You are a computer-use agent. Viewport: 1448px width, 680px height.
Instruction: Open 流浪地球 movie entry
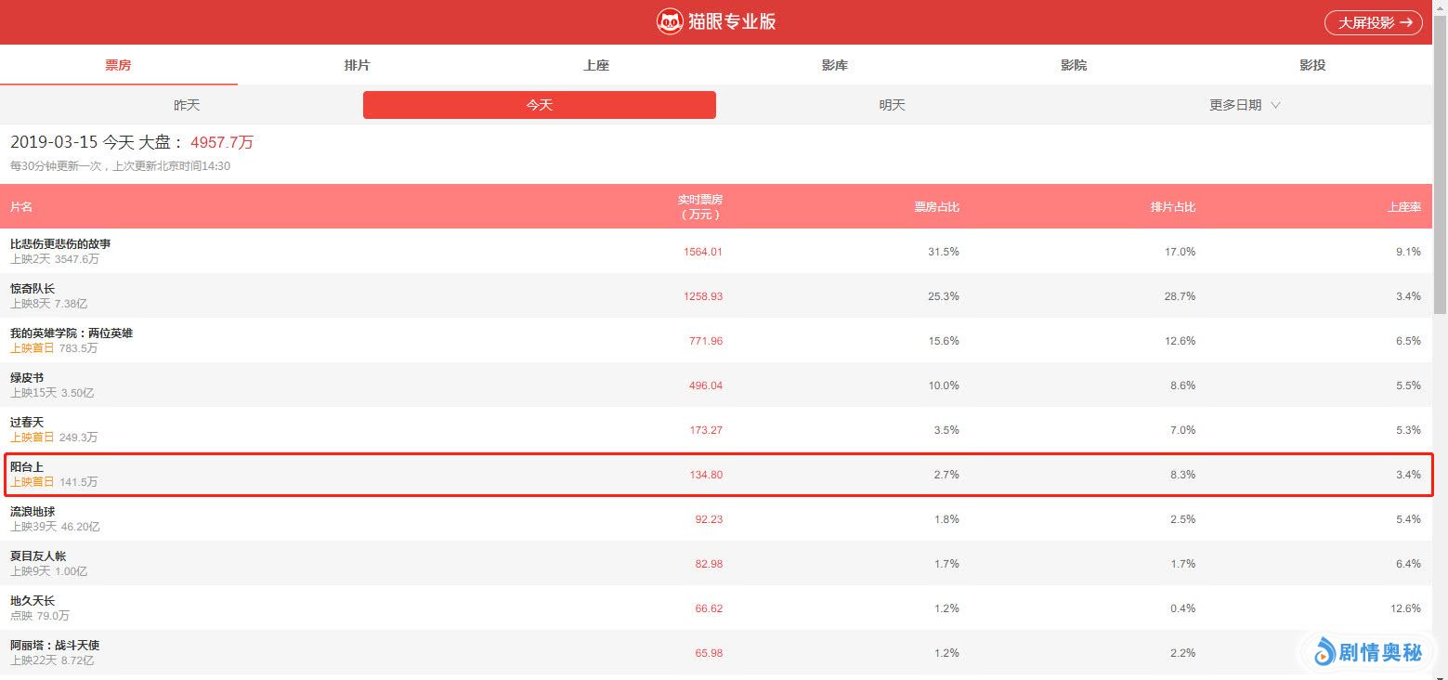[33, 512]
